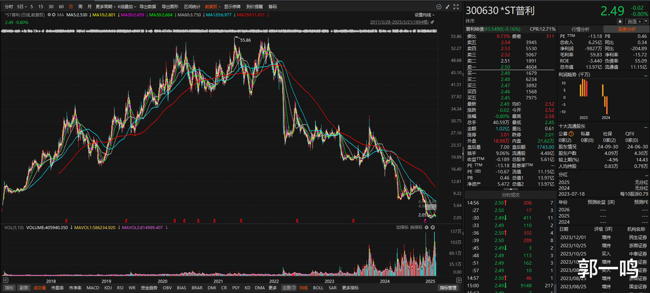The height and width of the screenshot is (293, 650).
Task: Select the 日 daily K-line period
Action: [71, 6]
